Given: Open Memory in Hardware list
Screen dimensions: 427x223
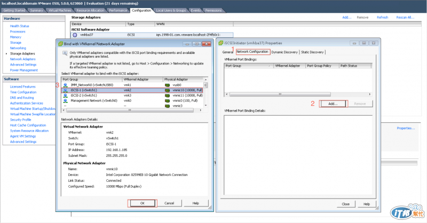Looking at the screenshot, I should pyautogui.click(x=15, y=37).
